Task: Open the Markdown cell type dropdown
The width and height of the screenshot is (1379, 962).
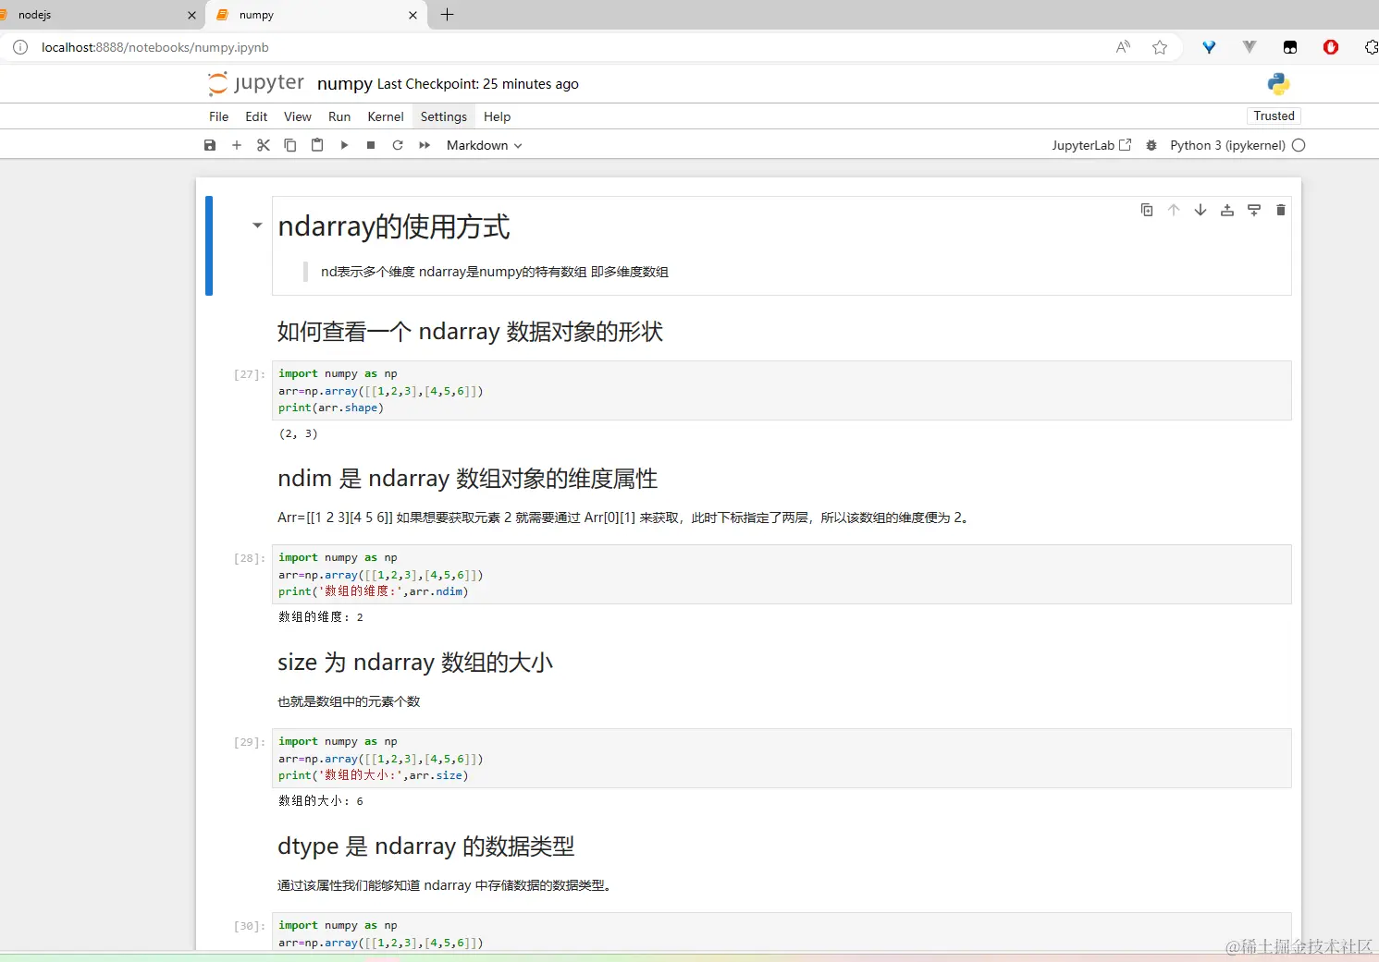Action: coord(484,145)
